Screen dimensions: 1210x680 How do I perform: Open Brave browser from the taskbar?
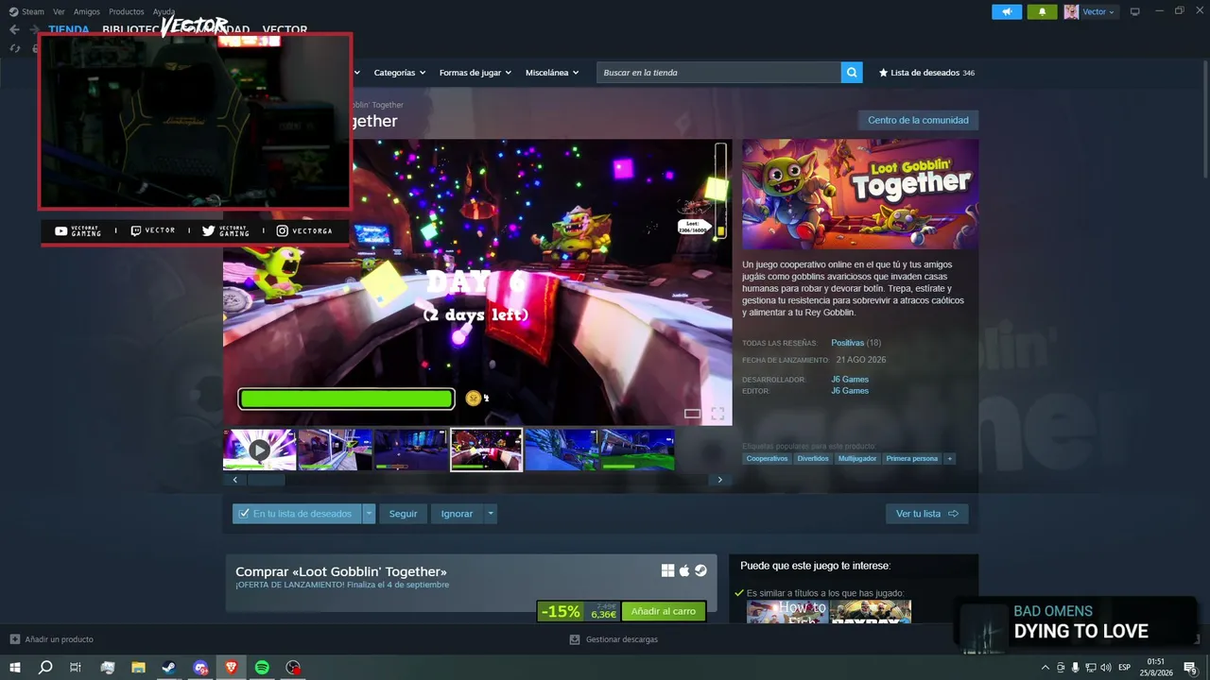(x=232, y=668)
